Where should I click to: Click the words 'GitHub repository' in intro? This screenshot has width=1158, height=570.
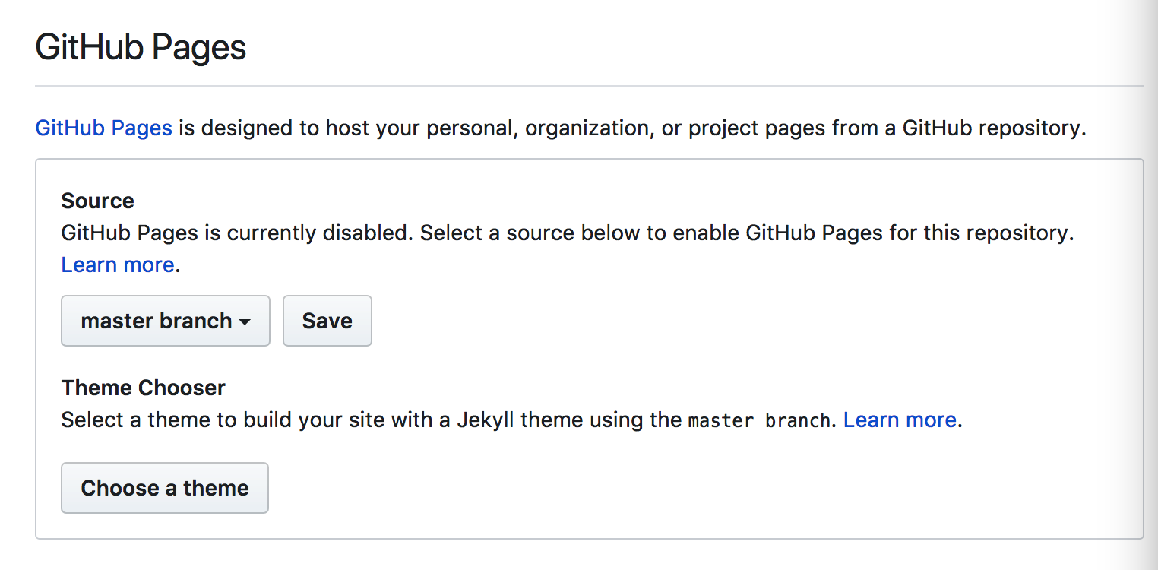point(991,128)
